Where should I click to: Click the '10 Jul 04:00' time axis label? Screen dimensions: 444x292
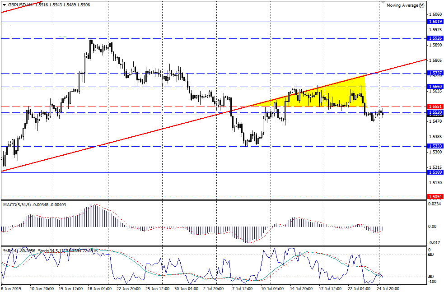[x=272, y=289]
